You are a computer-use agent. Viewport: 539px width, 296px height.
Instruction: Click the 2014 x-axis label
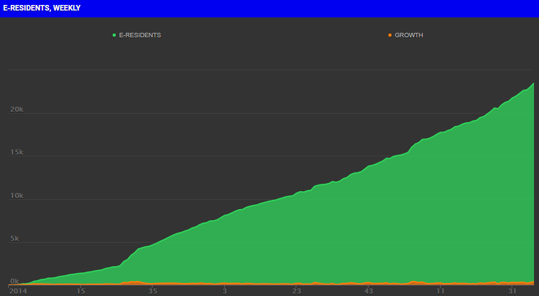click(x=18, y=291)
